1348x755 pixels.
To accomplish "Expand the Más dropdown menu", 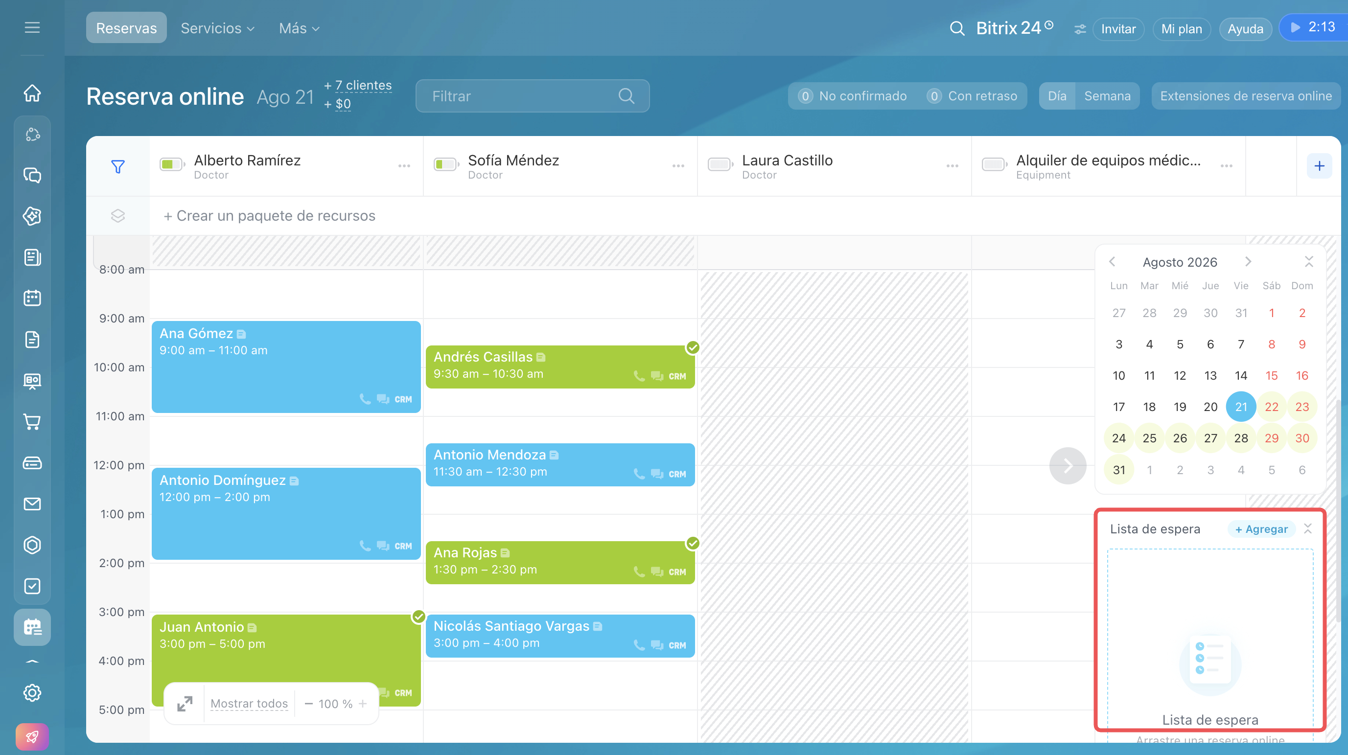I will click(x=299, y=28).
